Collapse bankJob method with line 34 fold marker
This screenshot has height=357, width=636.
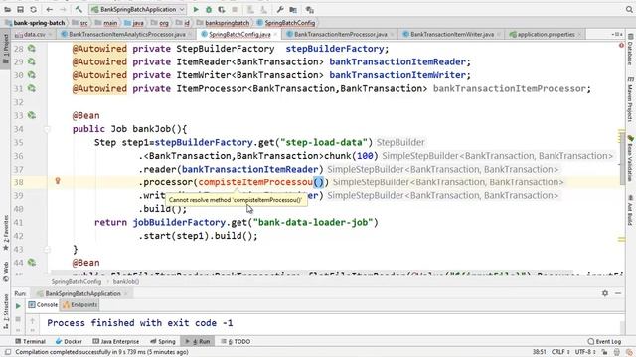pyautogui.click(x=47, y=129)
